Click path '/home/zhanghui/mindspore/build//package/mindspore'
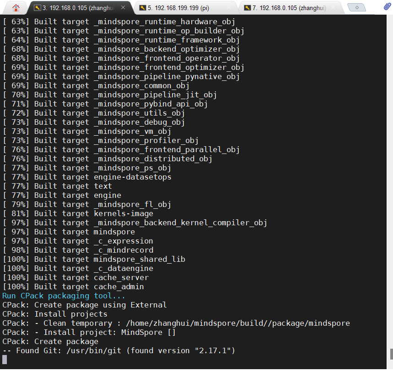This screenshot has width=393, height=371. [x=238, y=323]
